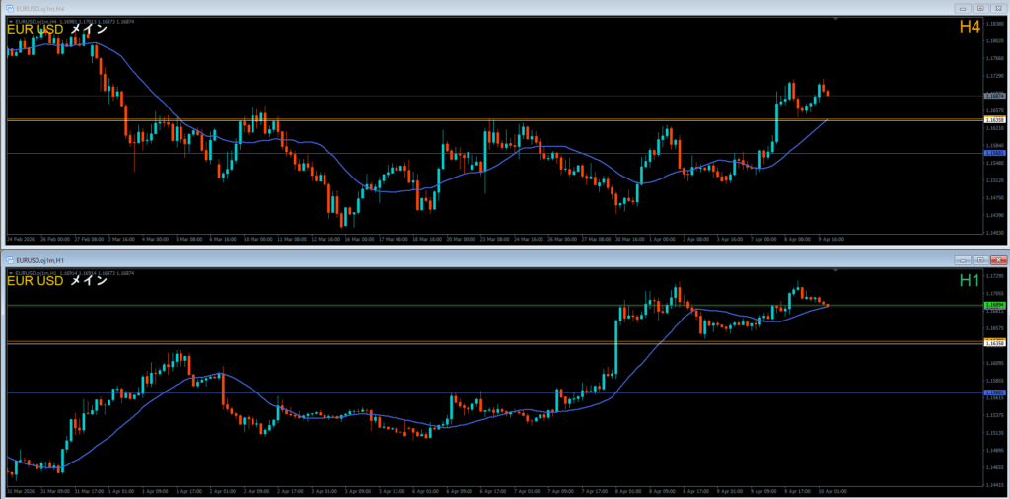Screen dimensions: 1010x499
Task: Click the 1.16358 price tag on H4 axis
Action: pyautogui.click(x=994, y=119)
